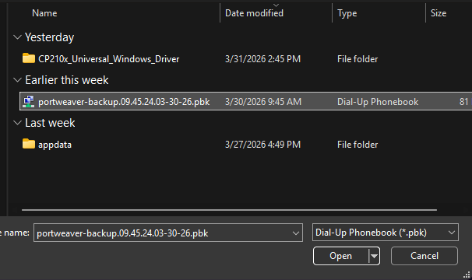
Task: Click the Last week group heading text
Action: 50,123
